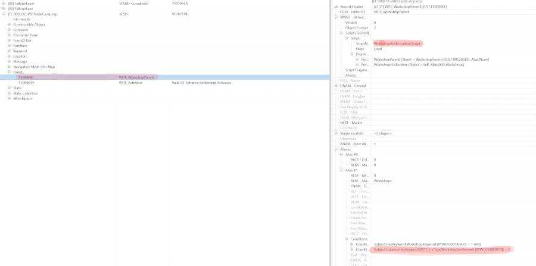The image size is (536, 266).
Task: Click the <2 stages> value
Action: (382, 133)
